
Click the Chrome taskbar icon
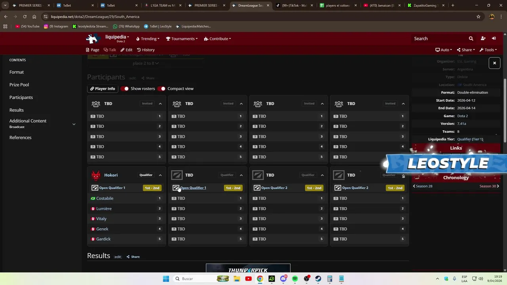coord(260,279)
